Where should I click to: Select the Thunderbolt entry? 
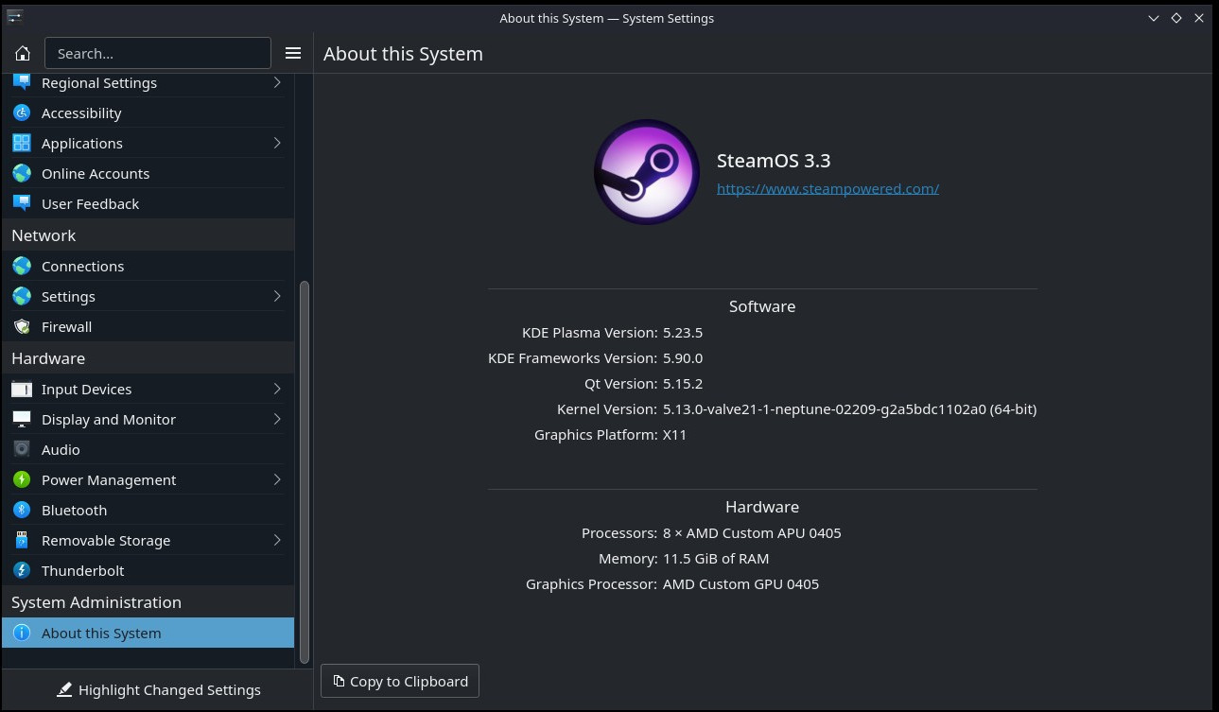click(148, 570)
